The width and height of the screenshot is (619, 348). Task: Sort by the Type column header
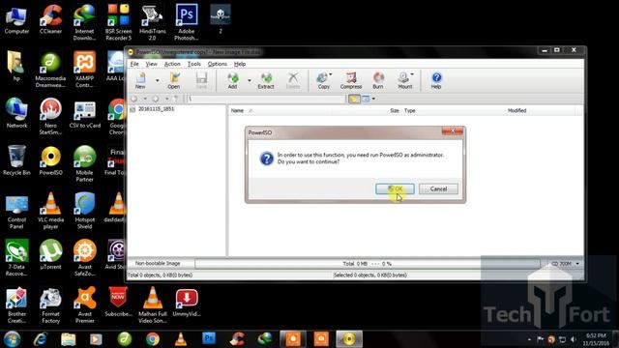410,111
